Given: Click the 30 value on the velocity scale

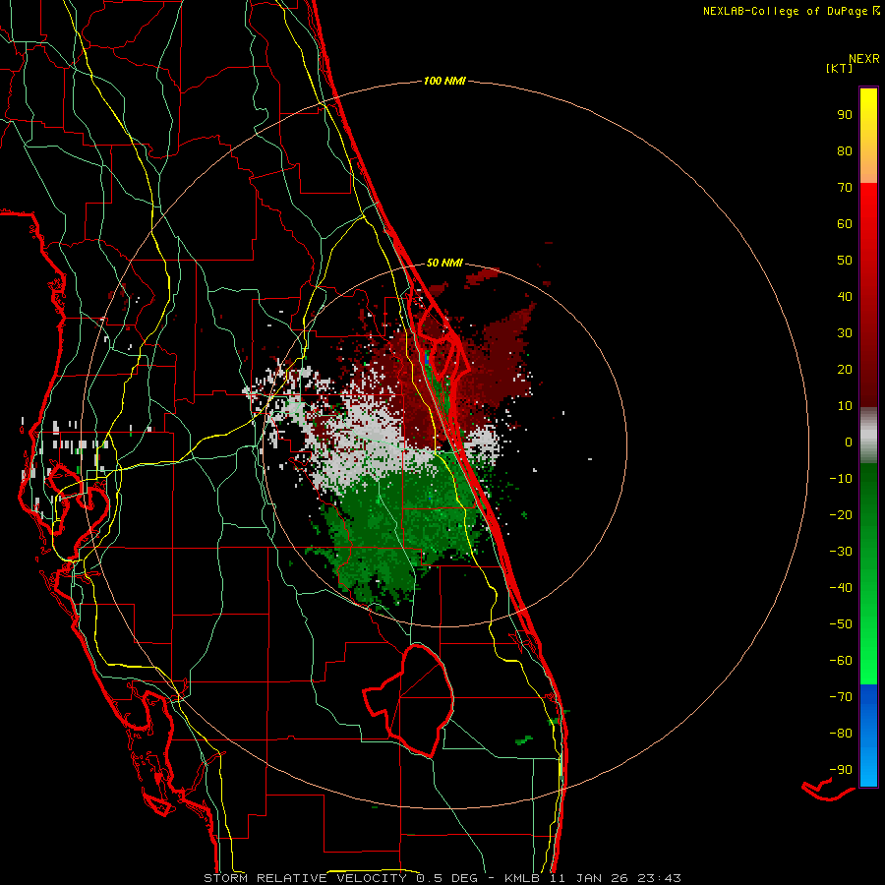Looking at the screenshot, I should coord(845,333).
